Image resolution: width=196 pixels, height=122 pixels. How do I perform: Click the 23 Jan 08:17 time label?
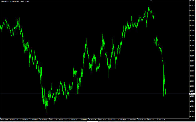point(24,120)
